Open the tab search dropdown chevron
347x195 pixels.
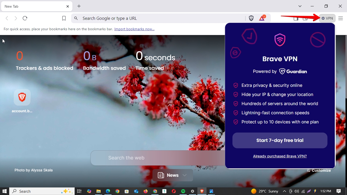pos(300,6)
